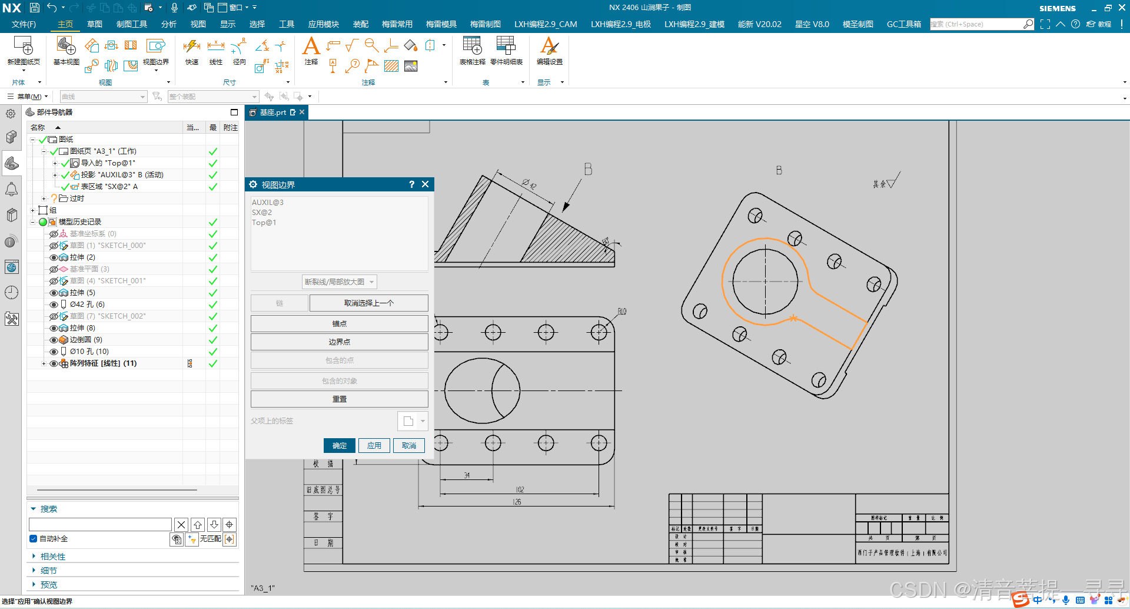Toggle visibility eye of 拉伸 (8)
1130x609 pixels.
(x=54, y=328)
